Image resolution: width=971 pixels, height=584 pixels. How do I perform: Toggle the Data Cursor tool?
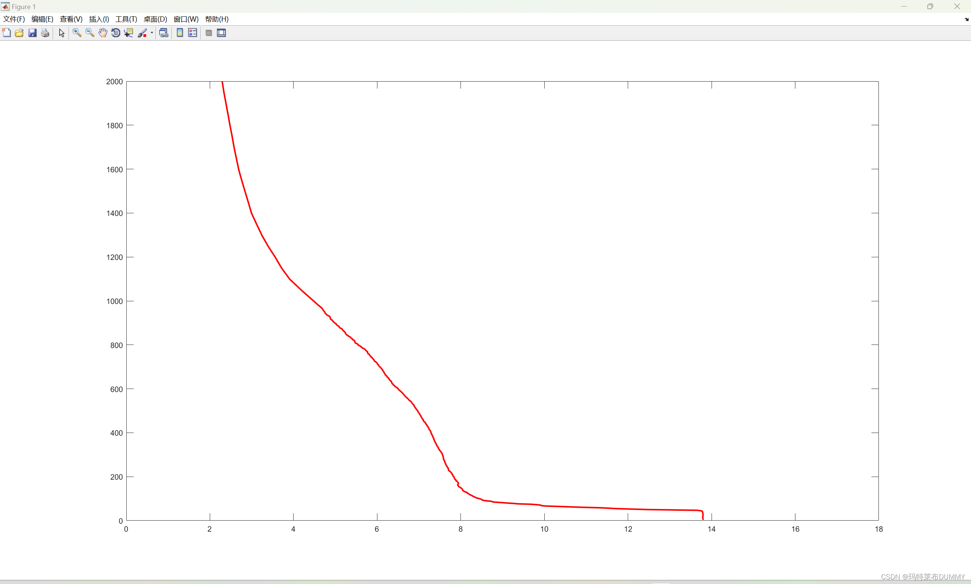(129, 33)
